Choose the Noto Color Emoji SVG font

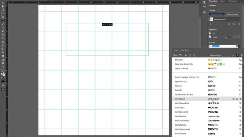pos(207,64)
